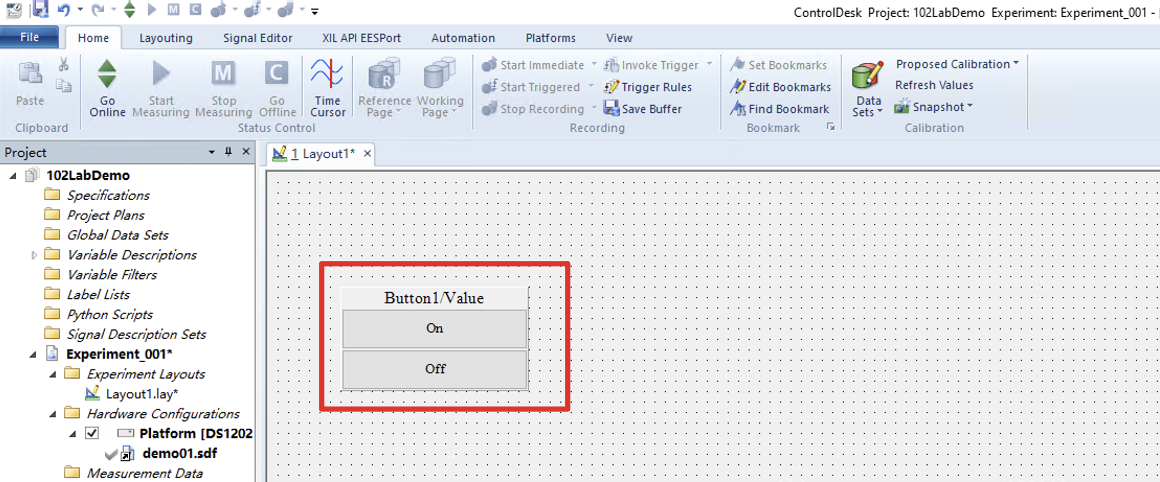Image resolution: width=1160 pixels, height=482 pixels.
Task: Open the Trigger Rules icon
Action: tap(611, 87)
